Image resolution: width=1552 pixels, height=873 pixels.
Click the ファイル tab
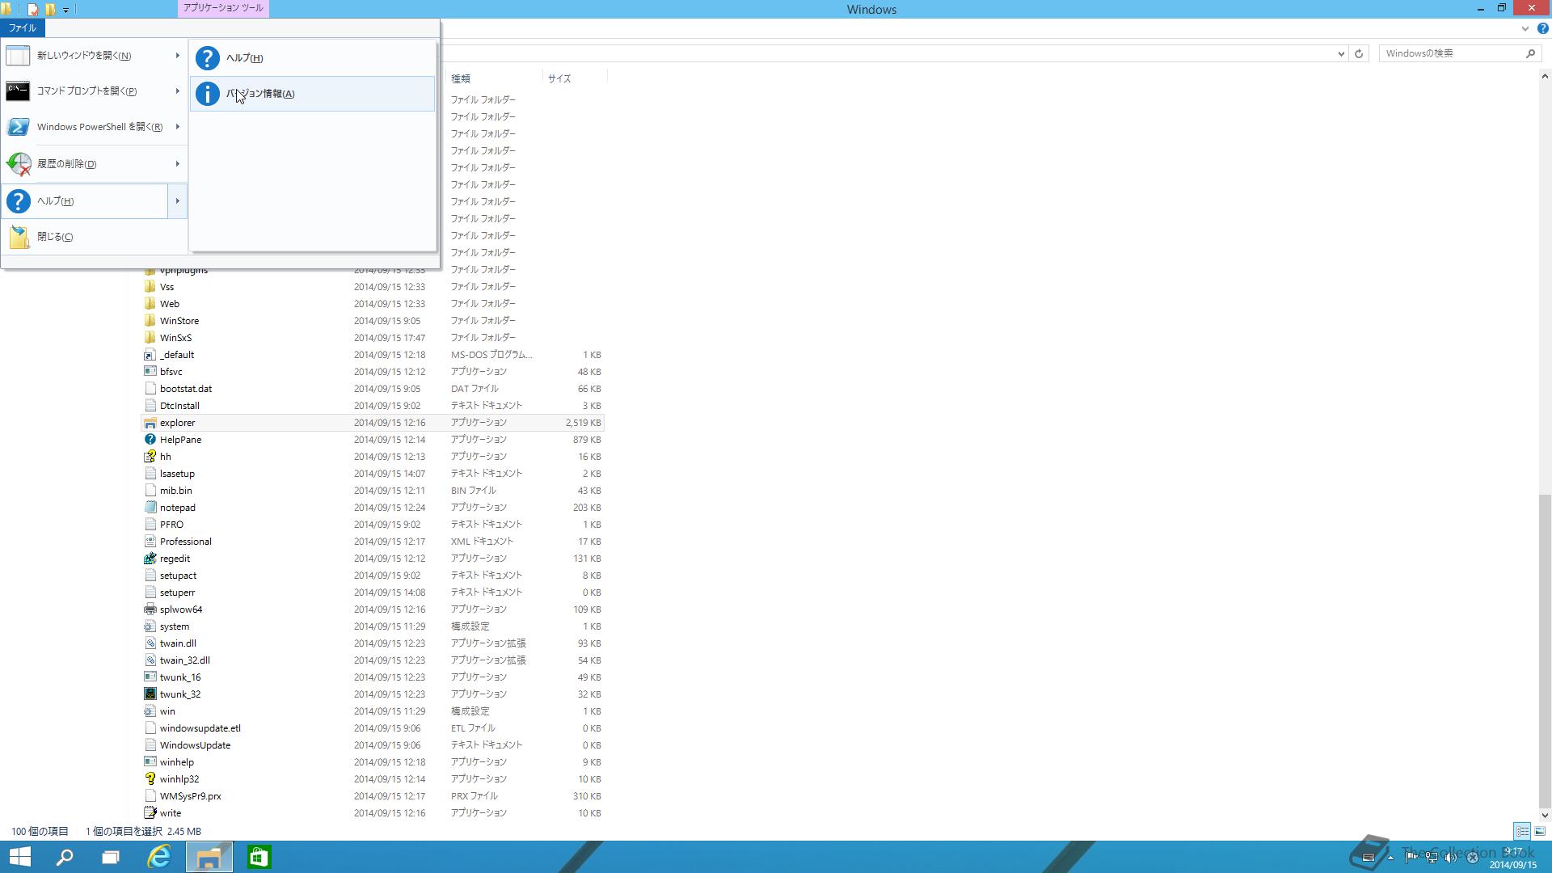click(23, 27)
